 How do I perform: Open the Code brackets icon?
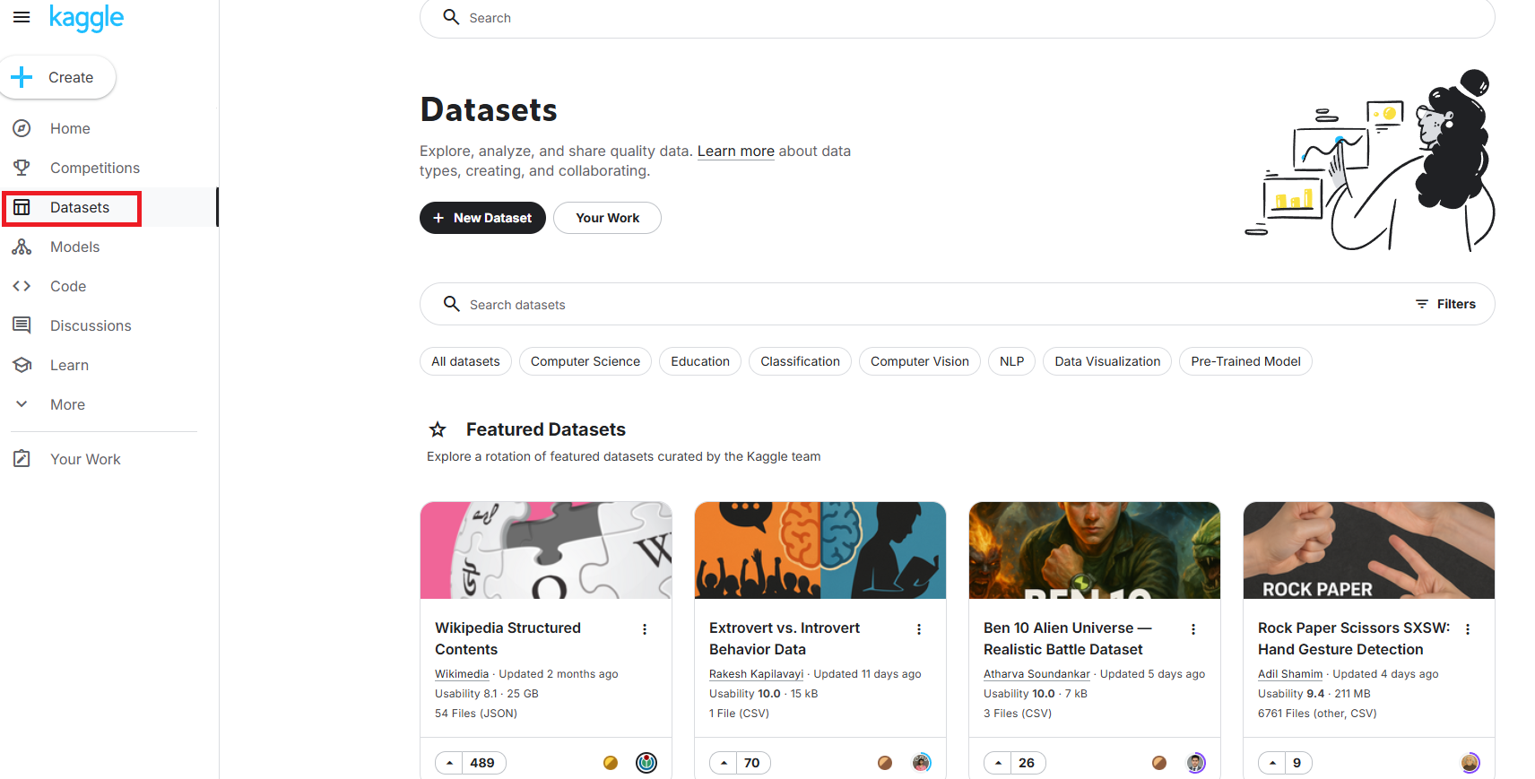(22, 286)
